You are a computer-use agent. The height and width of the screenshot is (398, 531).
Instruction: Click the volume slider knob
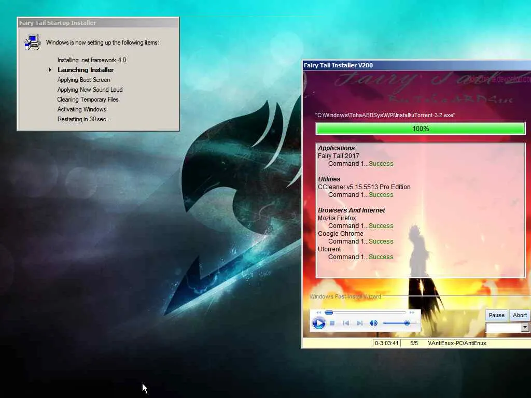pos(407,323)
